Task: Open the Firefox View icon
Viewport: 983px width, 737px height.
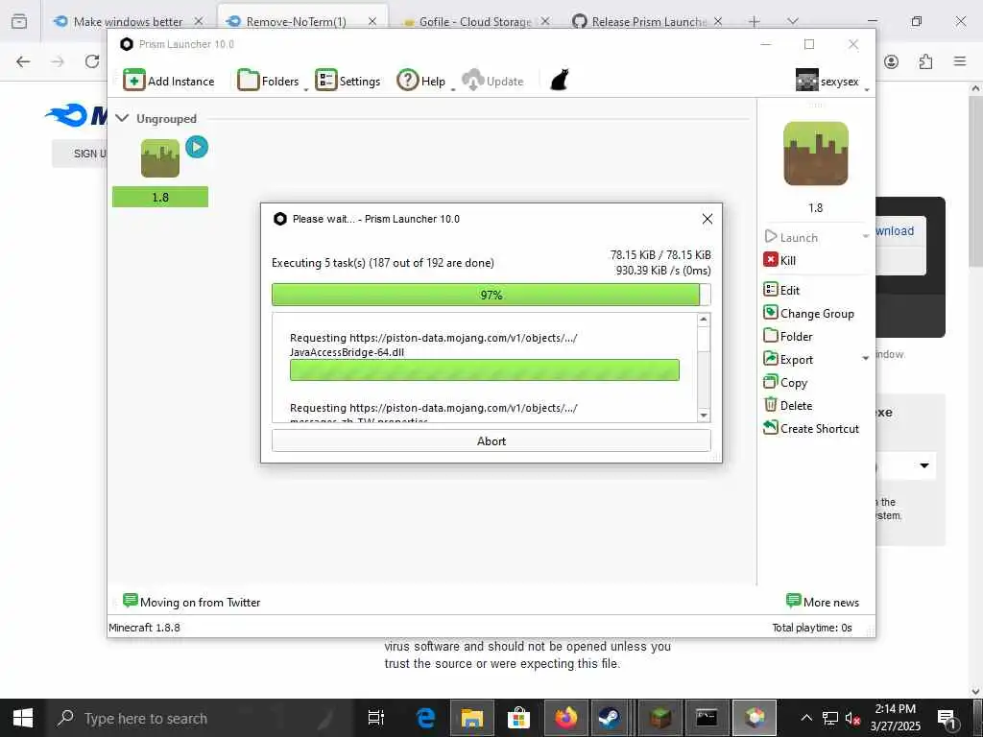Action: point(19,21)
